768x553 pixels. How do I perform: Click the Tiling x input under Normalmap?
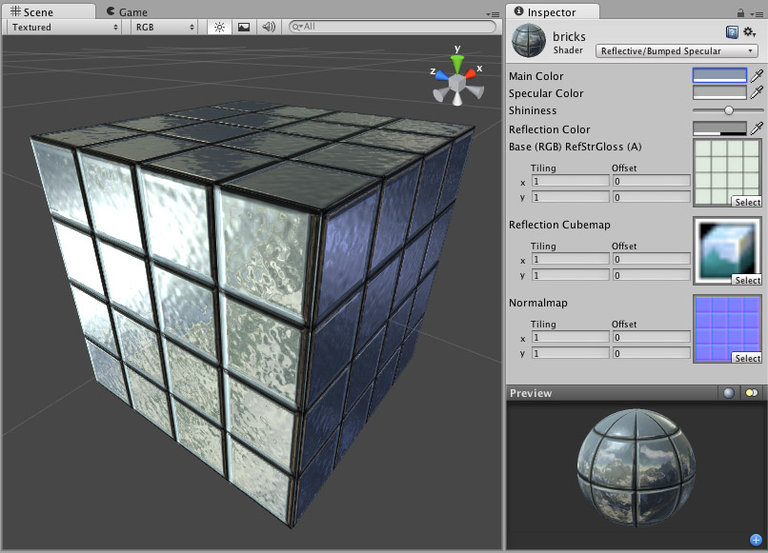pyautogui.click(x=570, y=336)
